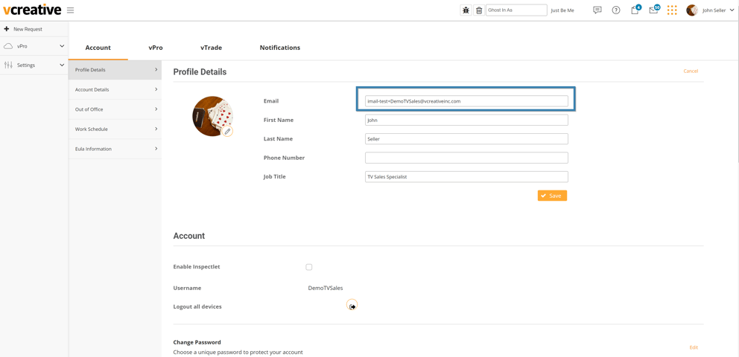Open the help question mark icon

click(x=616, y=10)
